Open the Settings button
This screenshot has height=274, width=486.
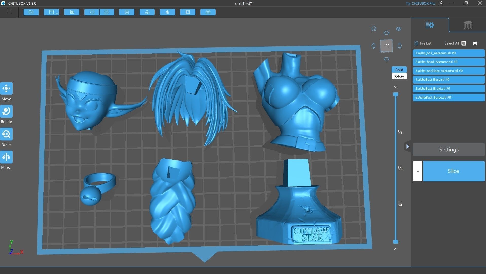[449, 150]
